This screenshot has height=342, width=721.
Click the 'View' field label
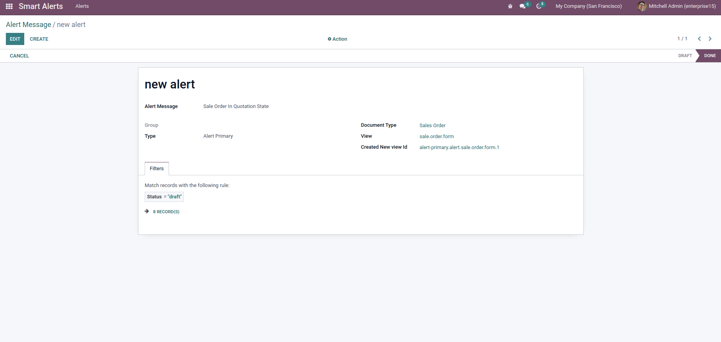(x=366, y=136)
